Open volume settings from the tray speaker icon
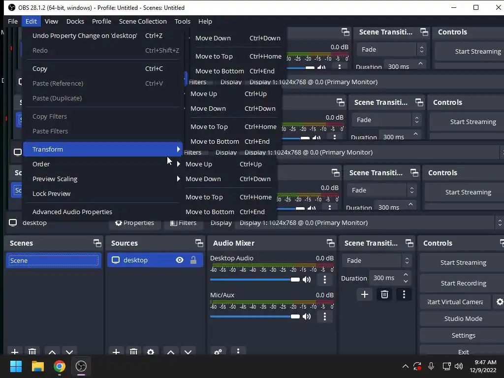504x378 pixels. [x=459, y=366]
